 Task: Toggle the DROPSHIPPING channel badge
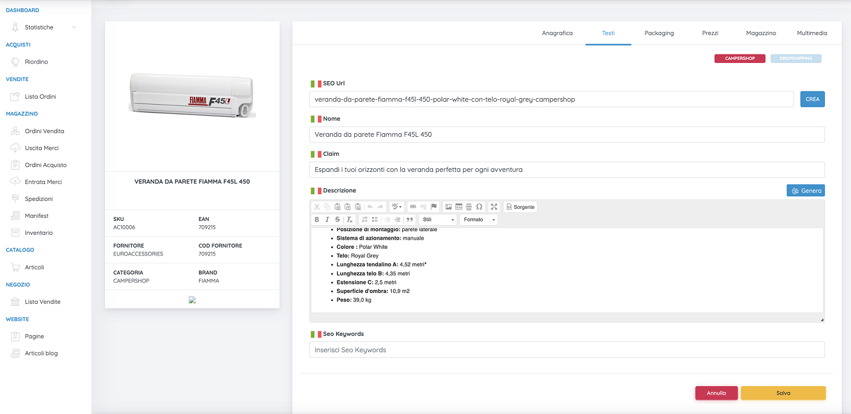(x=796, y=59)
